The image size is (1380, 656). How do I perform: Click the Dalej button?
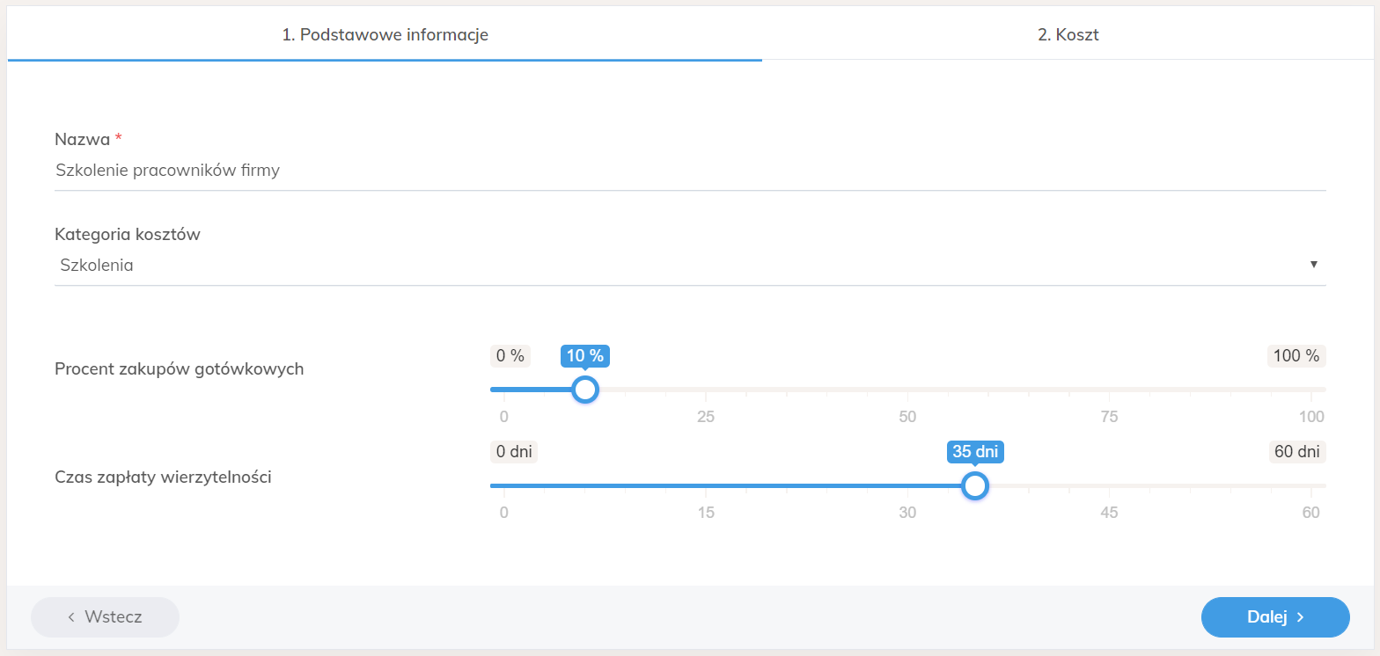pyautogui.click(x=1275, y=617)
